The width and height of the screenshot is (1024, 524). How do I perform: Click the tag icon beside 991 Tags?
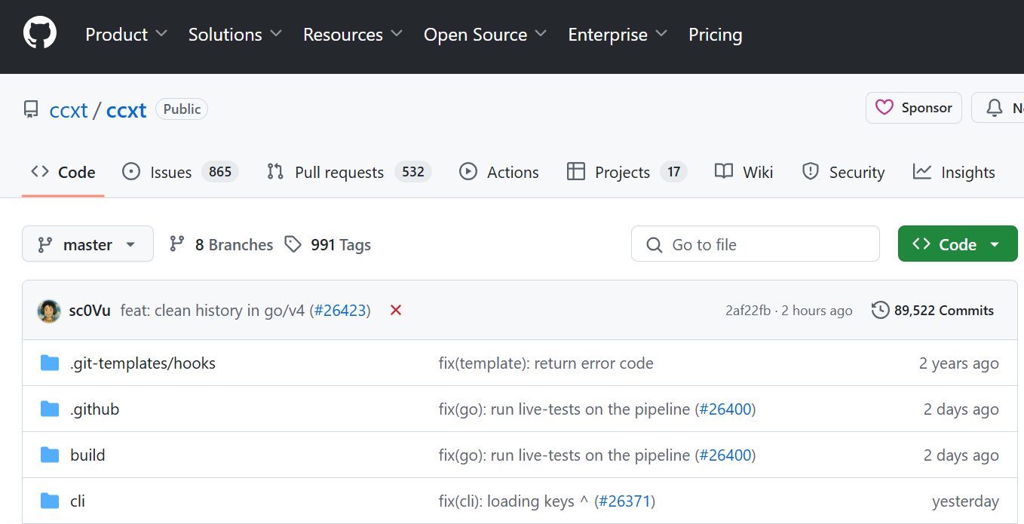click(293, 244)
